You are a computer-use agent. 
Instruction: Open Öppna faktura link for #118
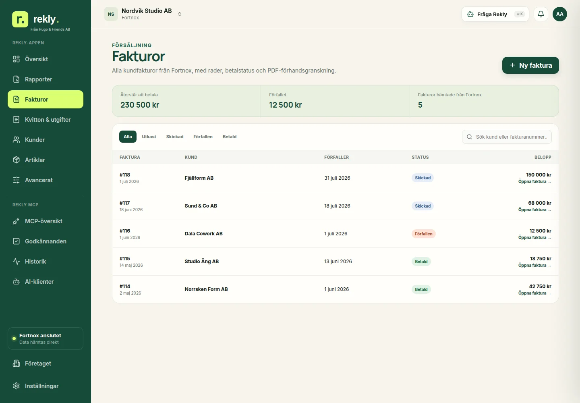pos(534,182)
